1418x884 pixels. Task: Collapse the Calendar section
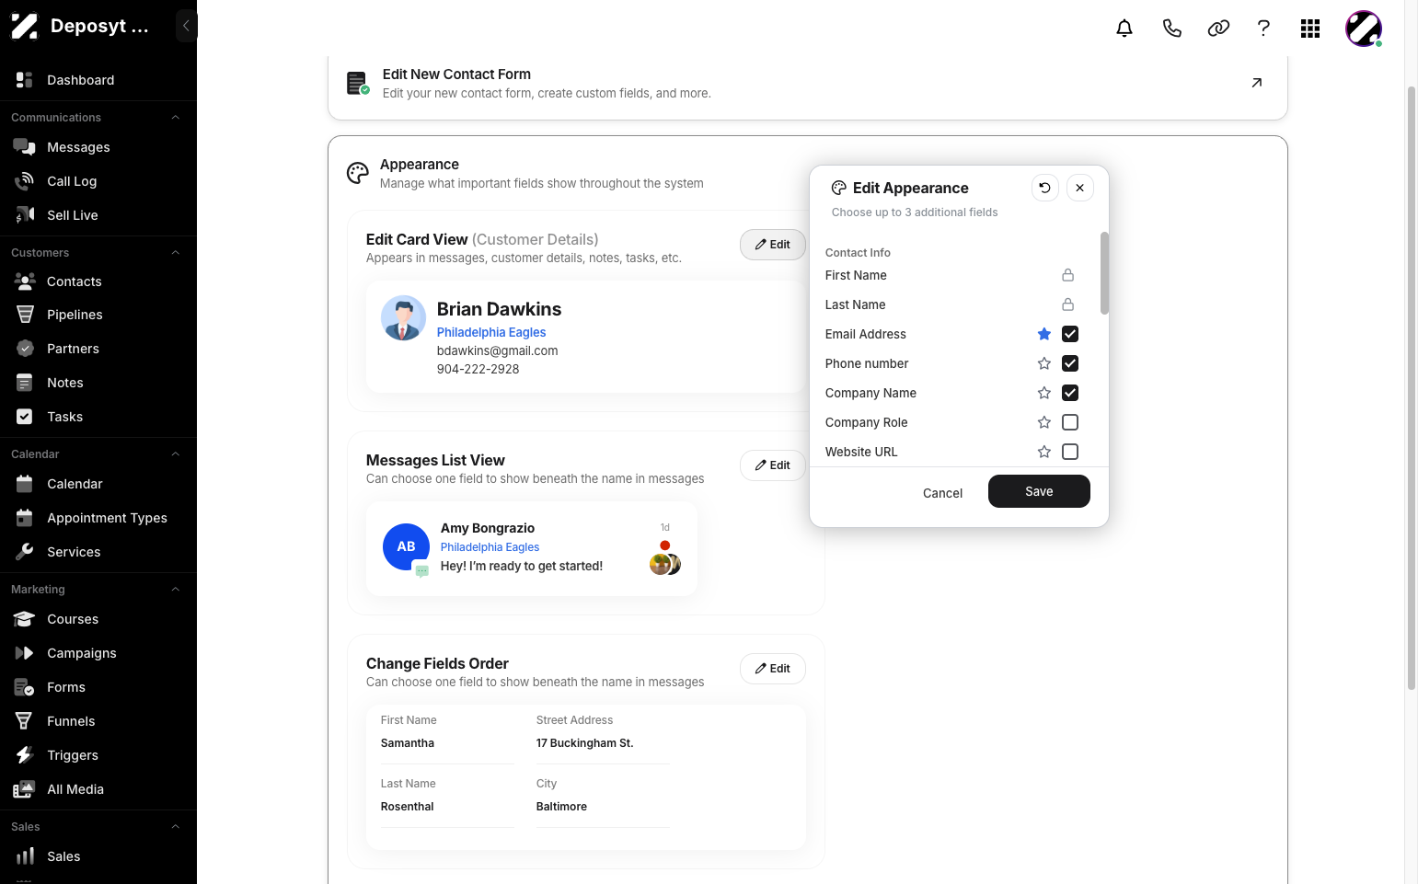[x=175, y=454]
